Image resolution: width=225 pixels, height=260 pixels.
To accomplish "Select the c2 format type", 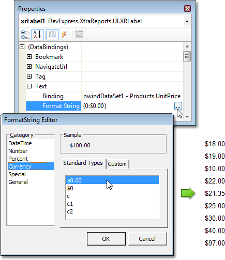I will (x=70, y=211).
